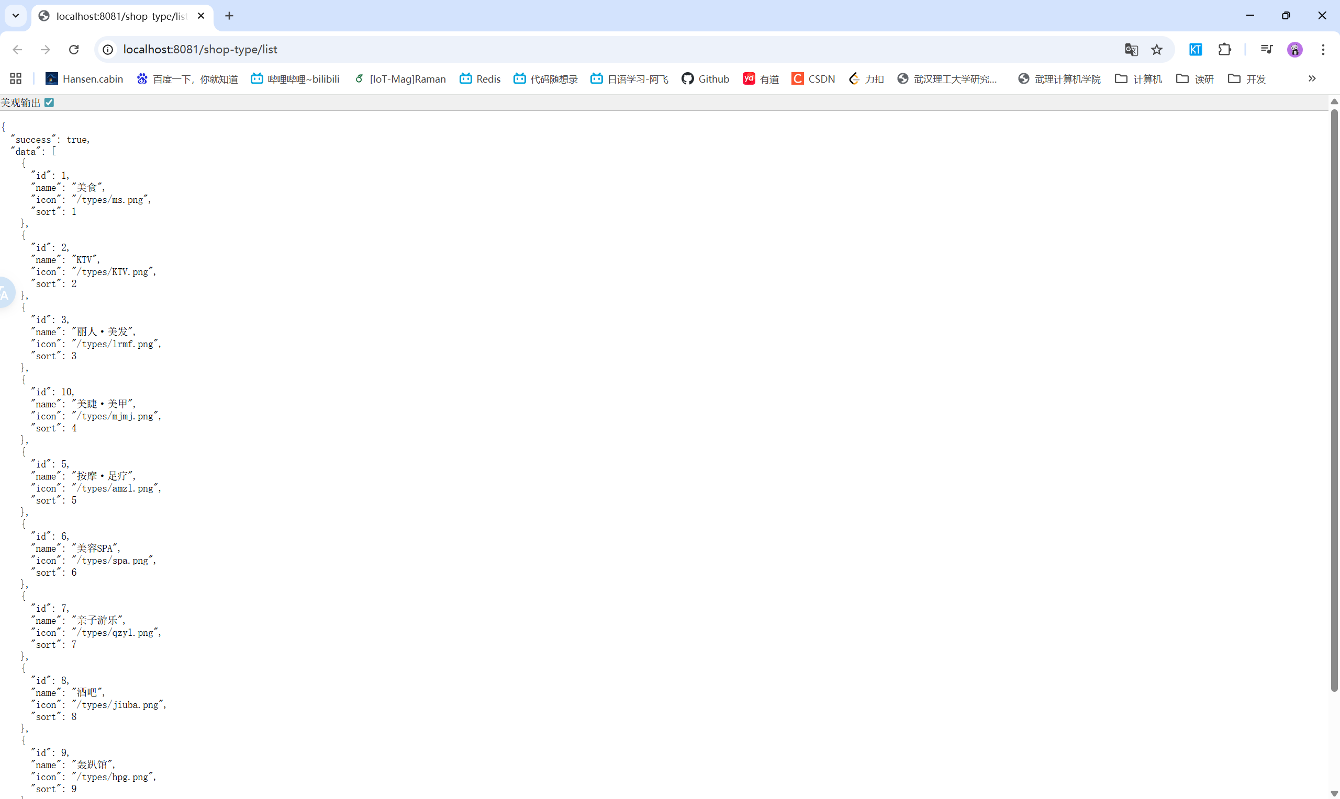Open Chrome three-dot menu
1340x799 pixels.
(1323, 50)
